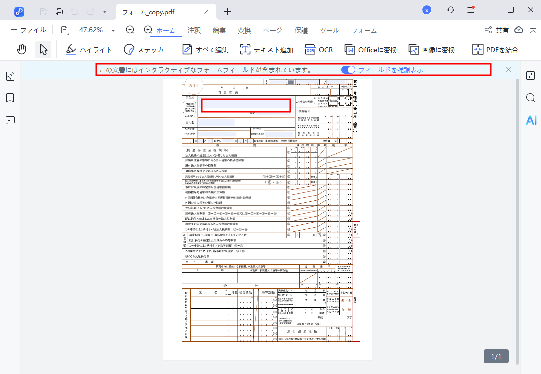The height and width of the screenshot is (374, 541).
Task: Click the Officeに変換 button
Action: point(371,49)
